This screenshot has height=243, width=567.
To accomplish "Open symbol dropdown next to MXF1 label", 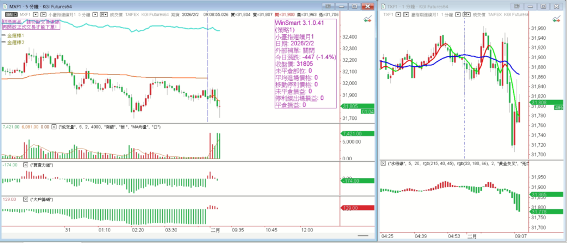I will [35, 14].
